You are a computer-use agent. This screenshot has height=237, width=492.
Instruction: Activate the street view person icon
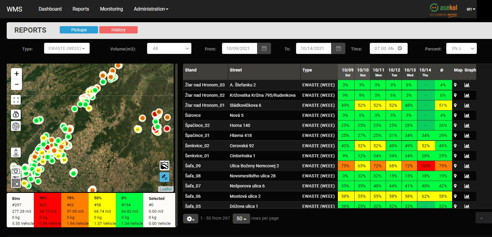pyautogui.click(x=16, y=152)
